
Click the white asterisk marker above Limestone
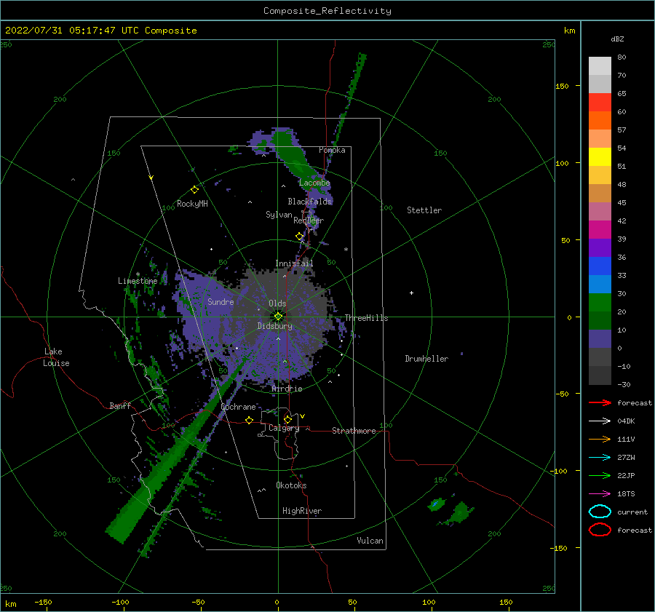point(138,274)
